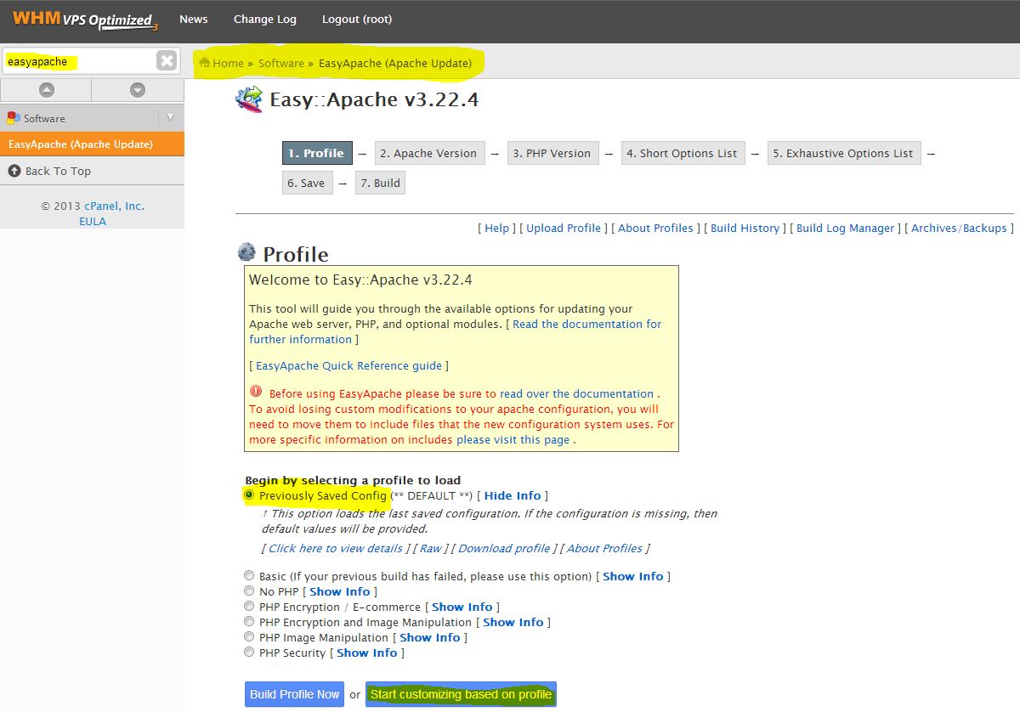Click the Home breadcrumb house icon
1020x712 pixels.
tap(204, 63)
